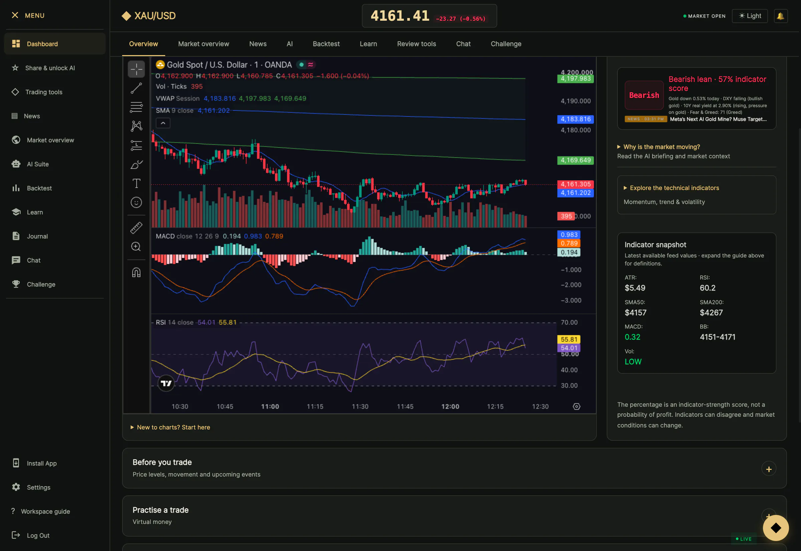
Task: Toggle the chart market status indicator dot
Action: point(301,64)
